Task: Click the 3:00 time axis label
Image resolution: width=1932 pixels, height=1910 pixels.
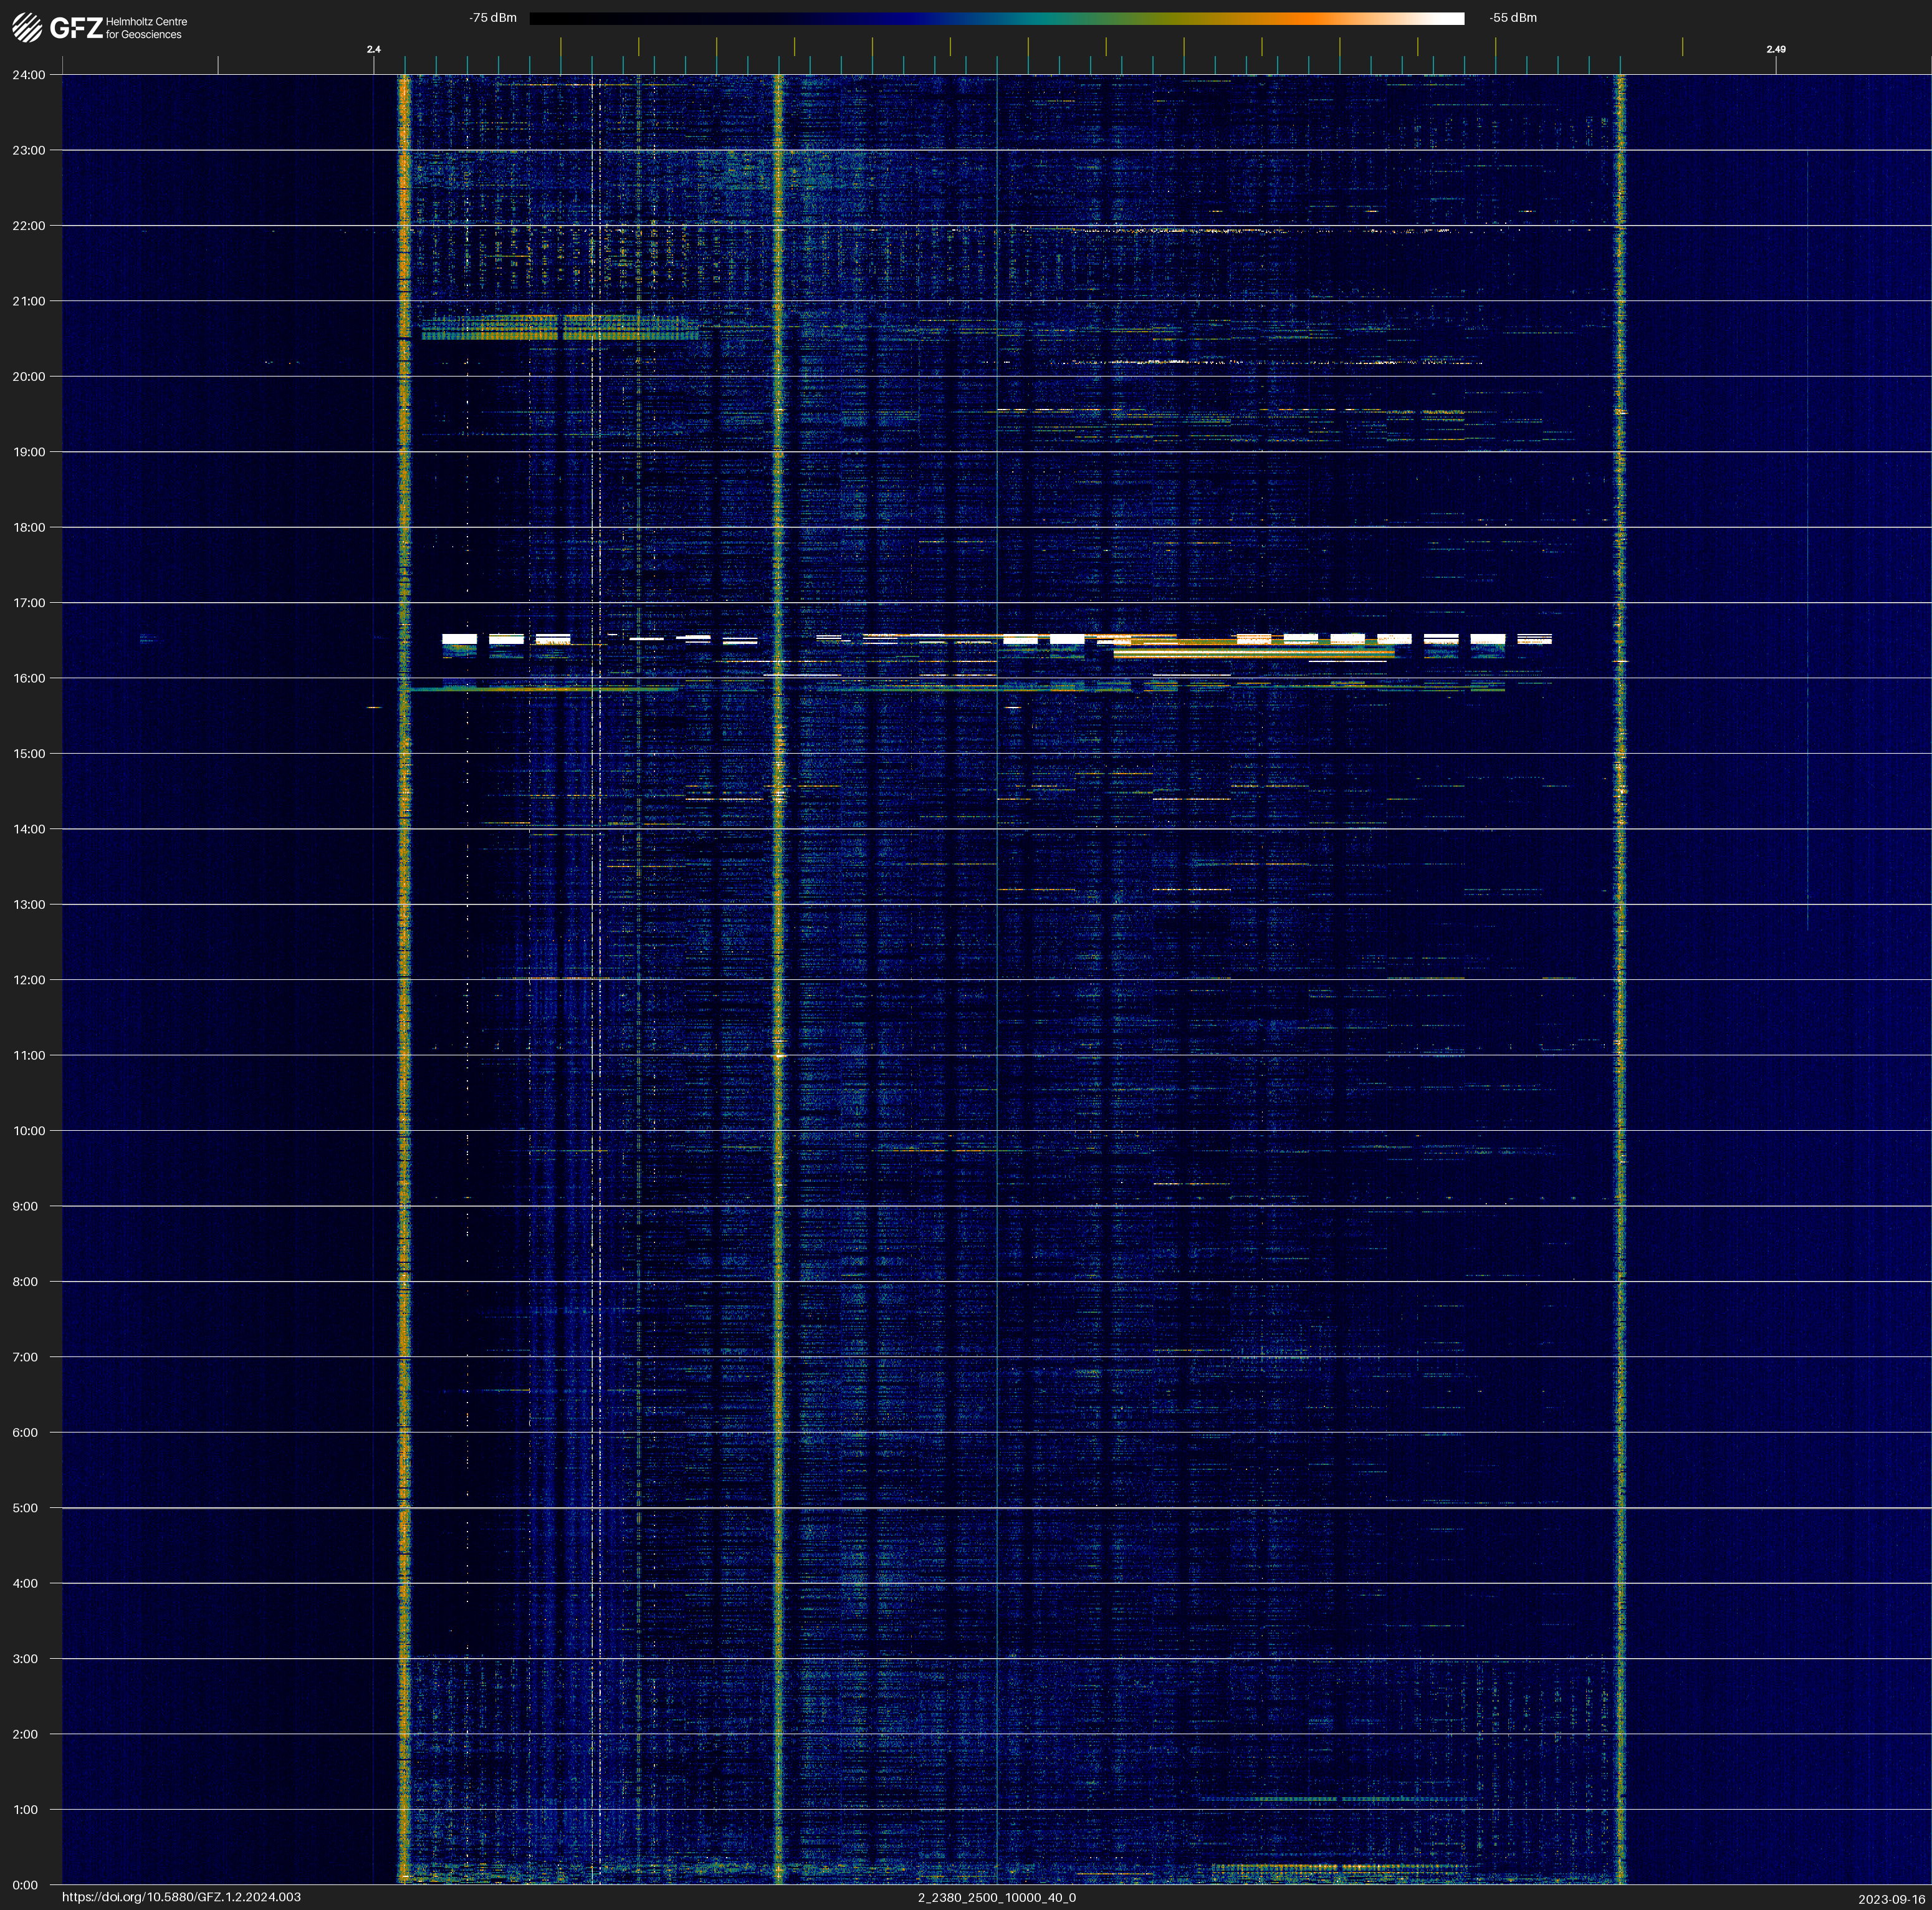Action: [x=25, y=1659]
